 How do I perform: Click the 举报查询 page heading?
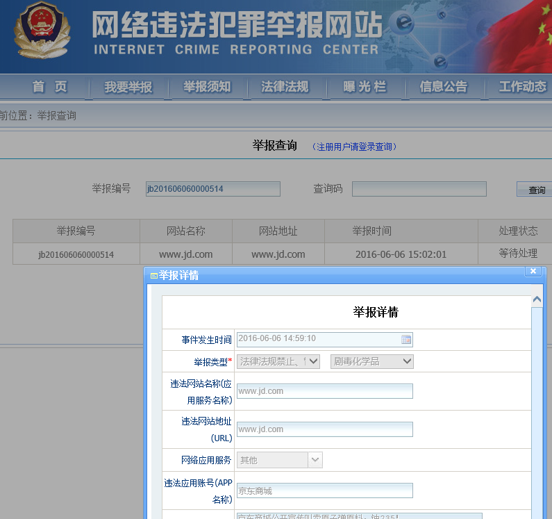pos(274,145)
